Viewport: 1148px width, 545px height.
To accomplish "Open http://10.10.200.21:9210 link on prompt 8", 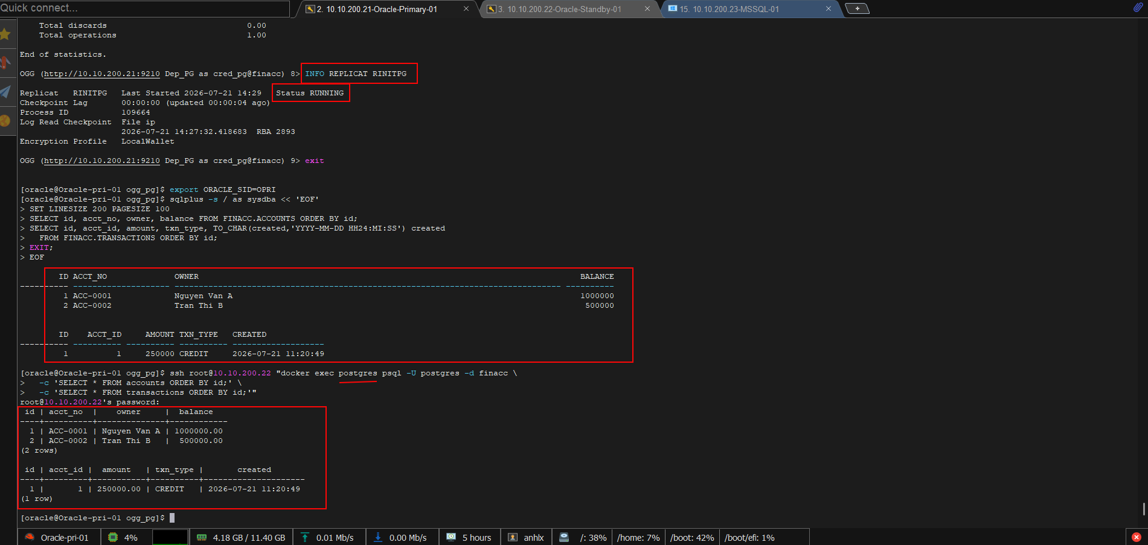I will click(x=102, y=74).
